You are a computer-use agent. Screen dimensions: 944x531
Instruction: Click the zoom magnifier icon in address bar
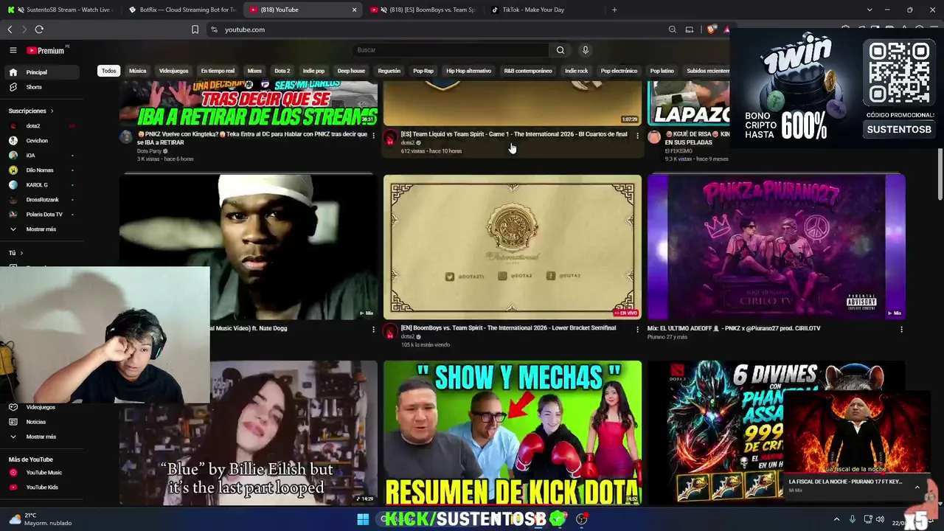pyautogui.click(x=672, y=29)
